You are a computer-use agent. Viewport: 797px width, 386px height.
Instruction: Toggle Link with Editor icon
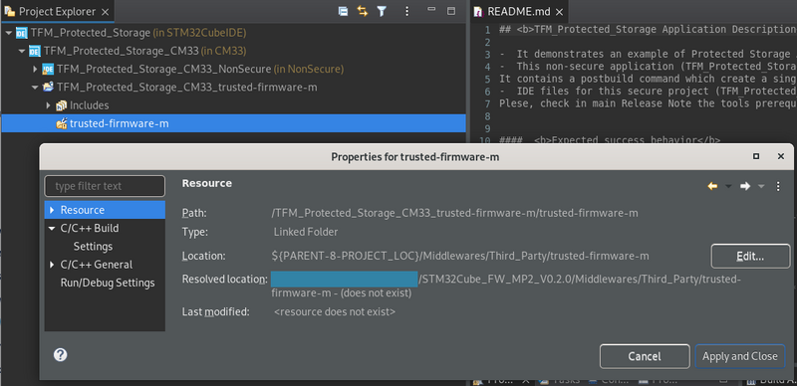[362, 11]
